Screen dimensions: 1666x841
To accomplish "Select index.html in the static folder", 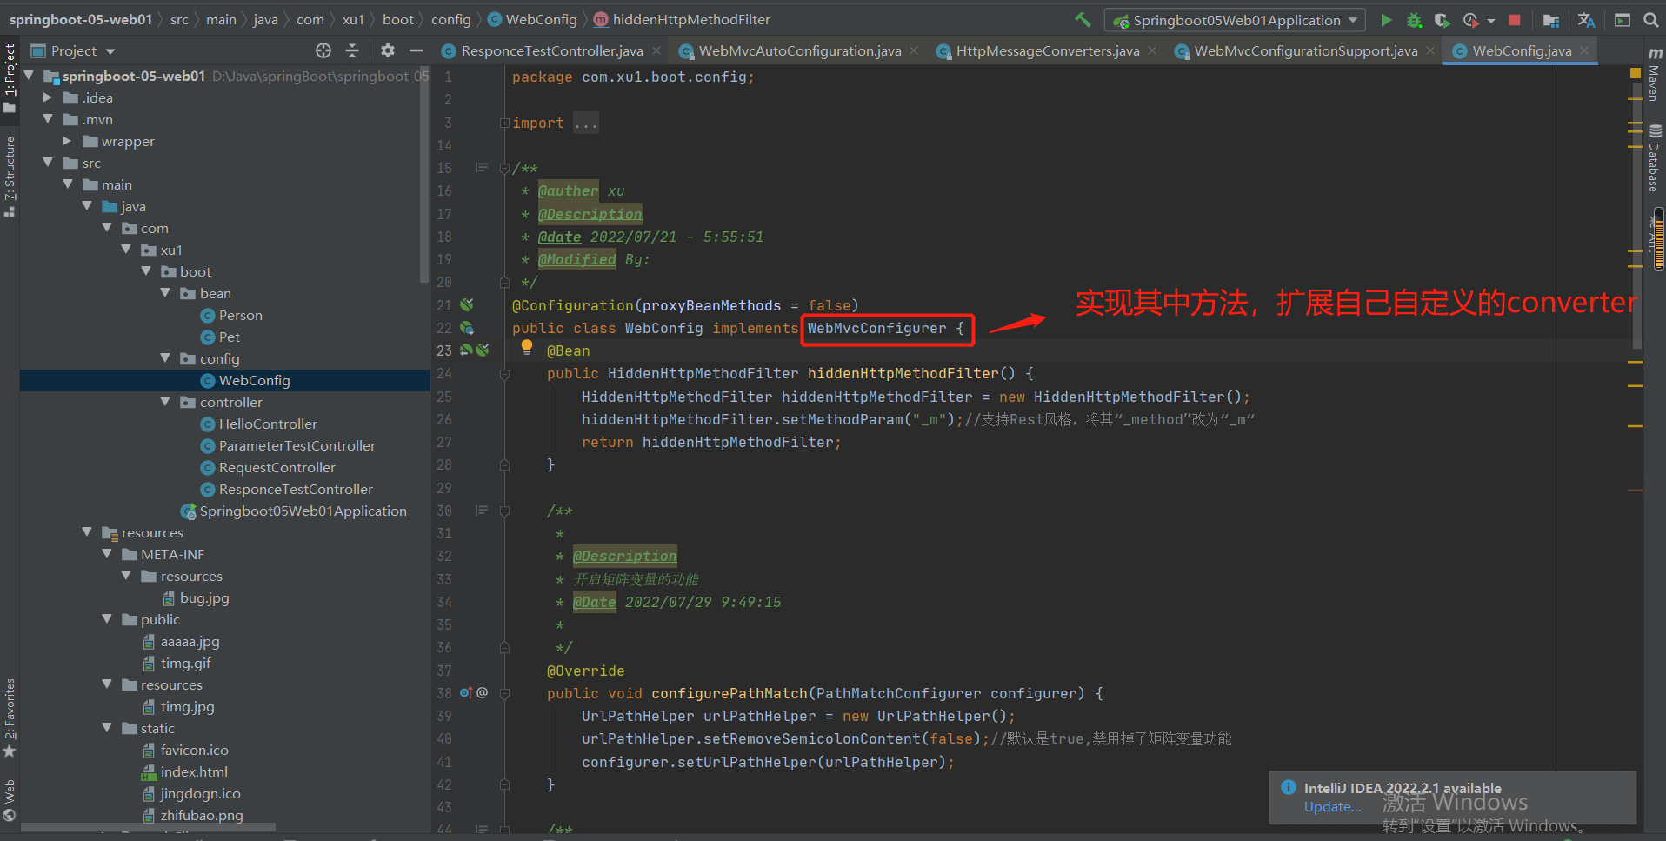I will pyautogui.click(x=194, y=771).
